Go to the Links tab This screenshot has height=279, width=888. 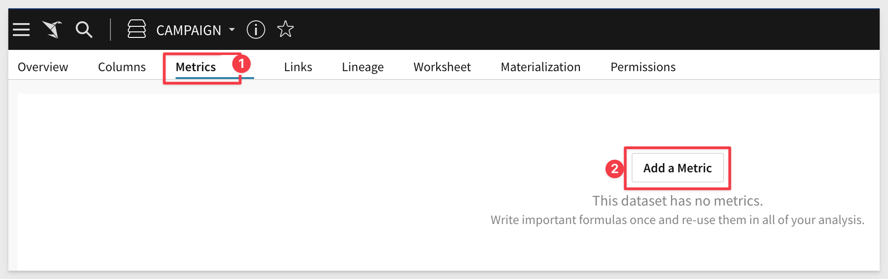coord(298,67)
